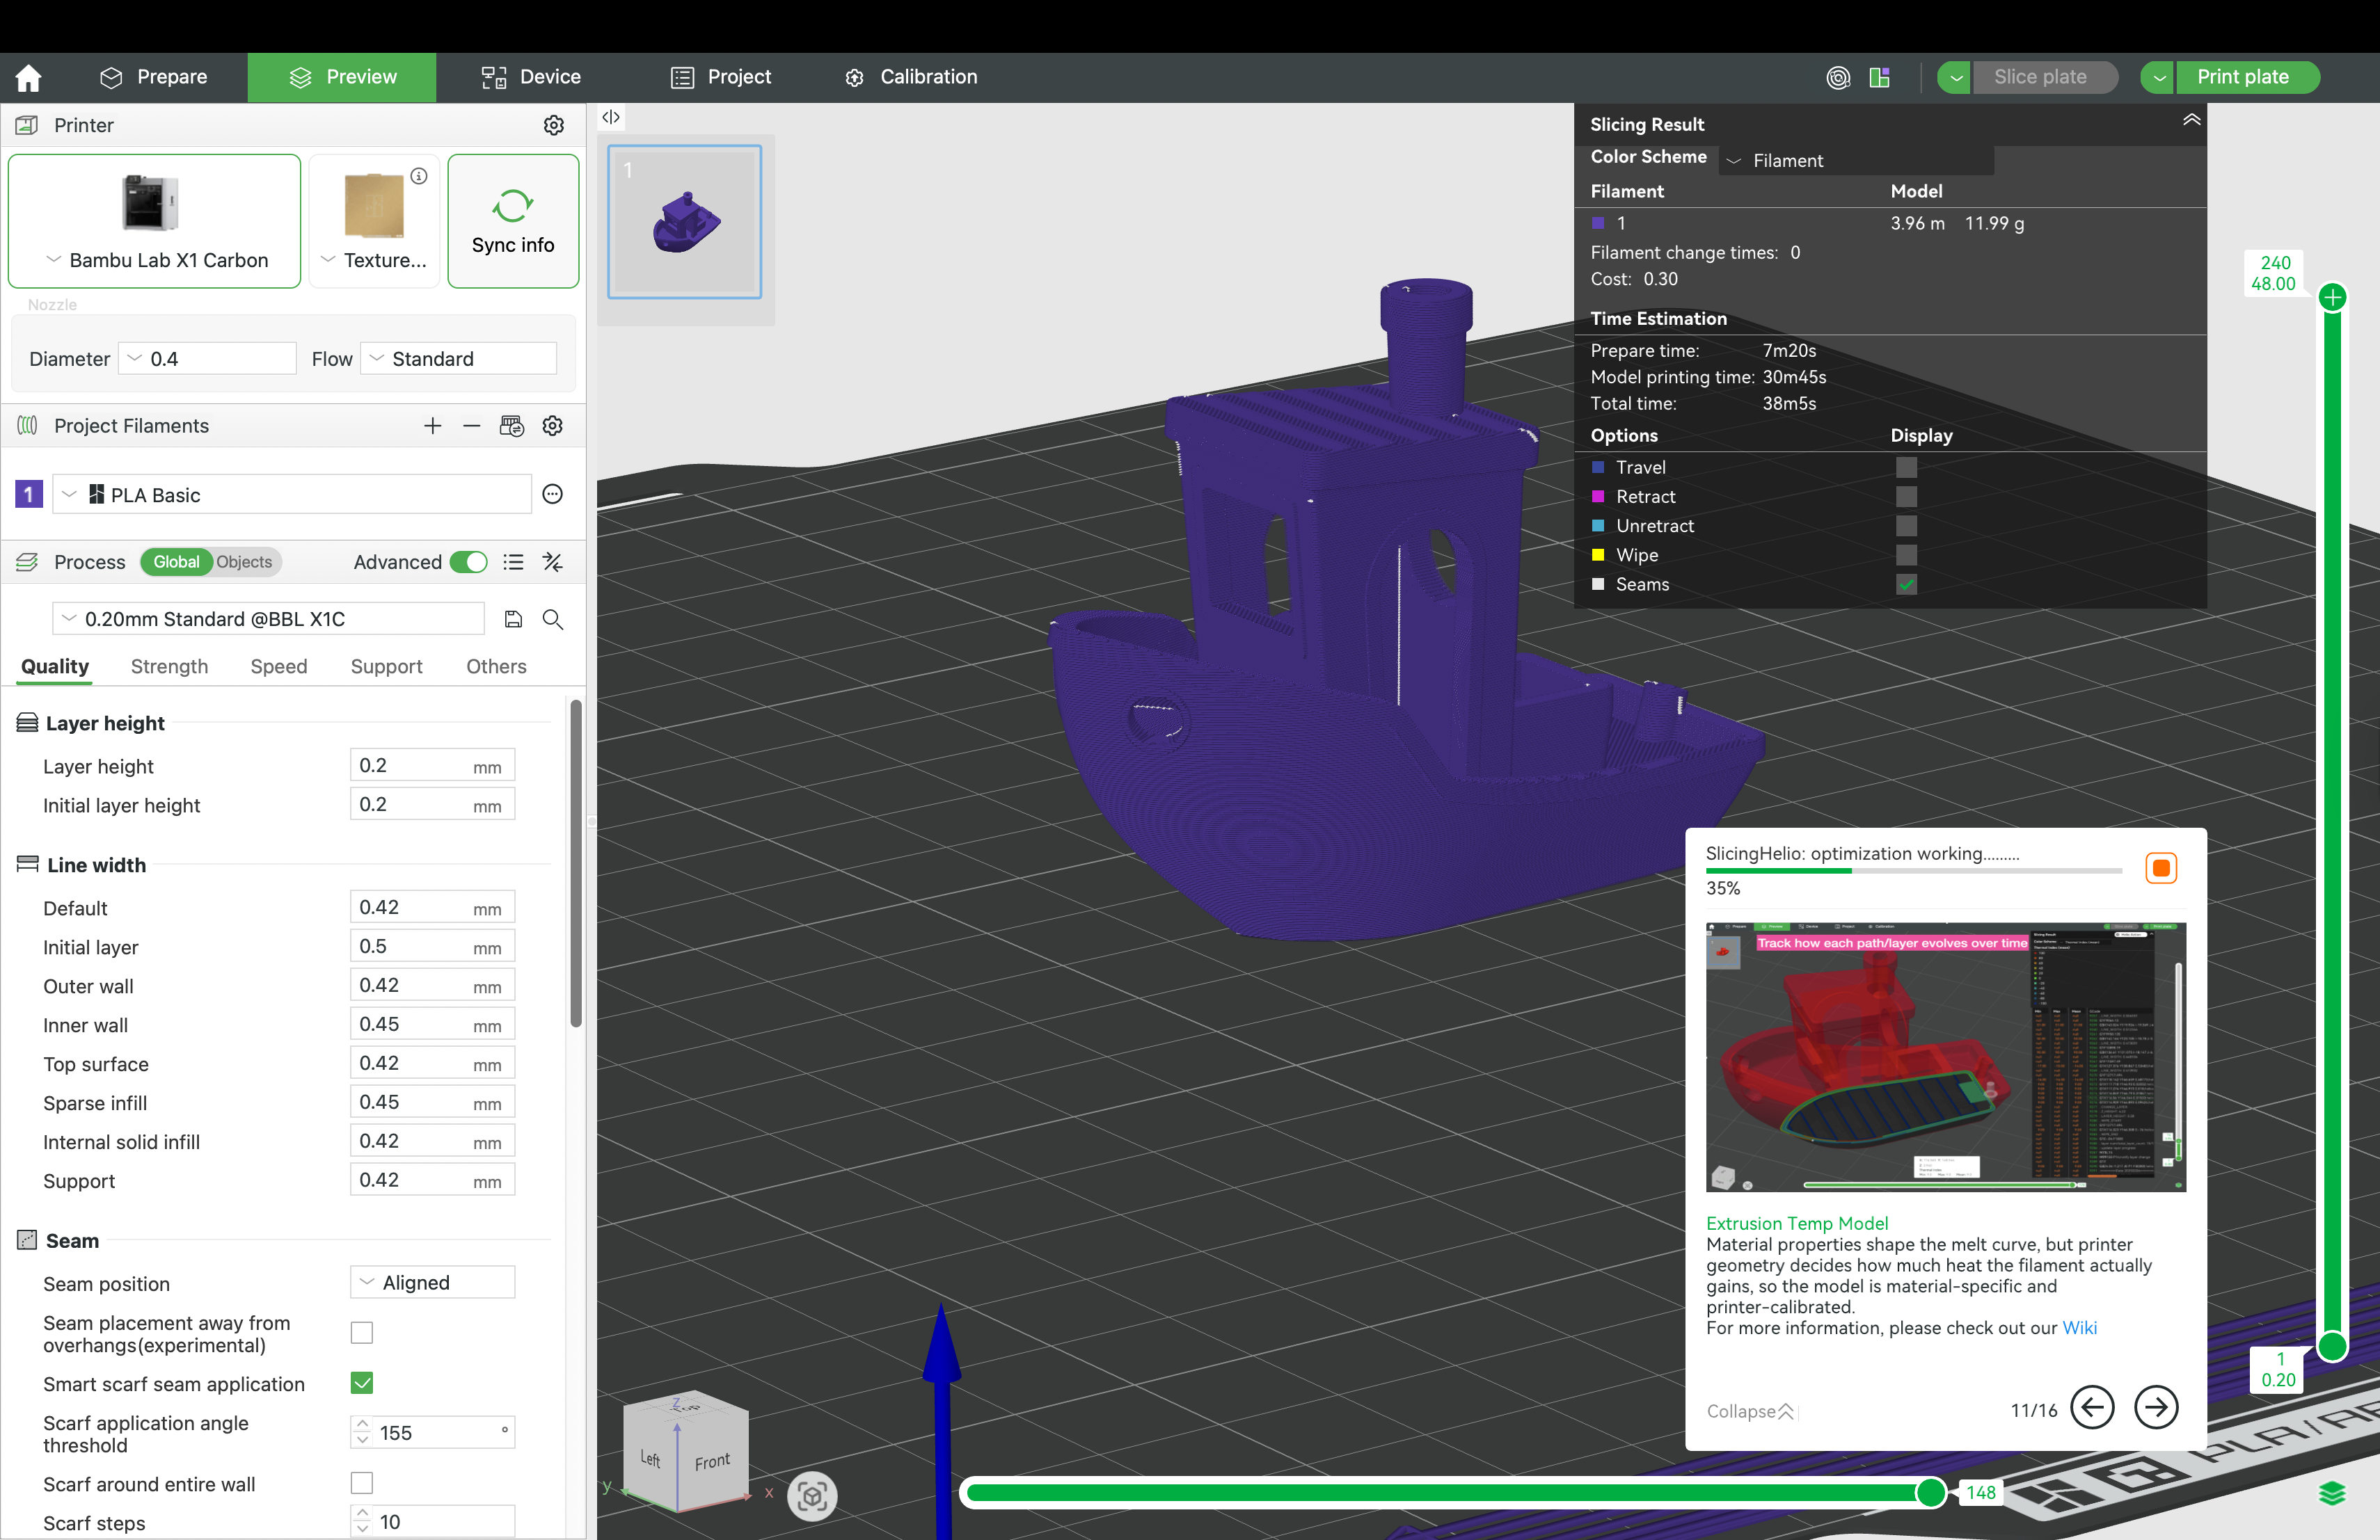
Task: Select the plate 1 thumbnail
Action: pos(684,222)
